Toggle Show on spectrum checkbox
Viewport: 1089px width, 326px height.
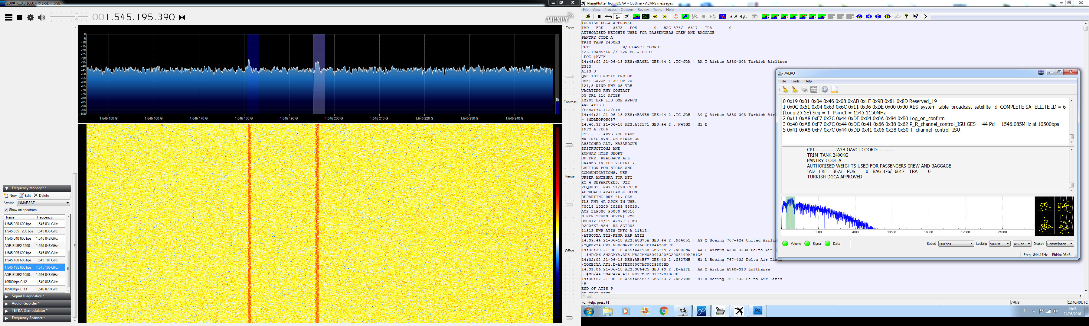pyautogui.click(x=6, y=210)
